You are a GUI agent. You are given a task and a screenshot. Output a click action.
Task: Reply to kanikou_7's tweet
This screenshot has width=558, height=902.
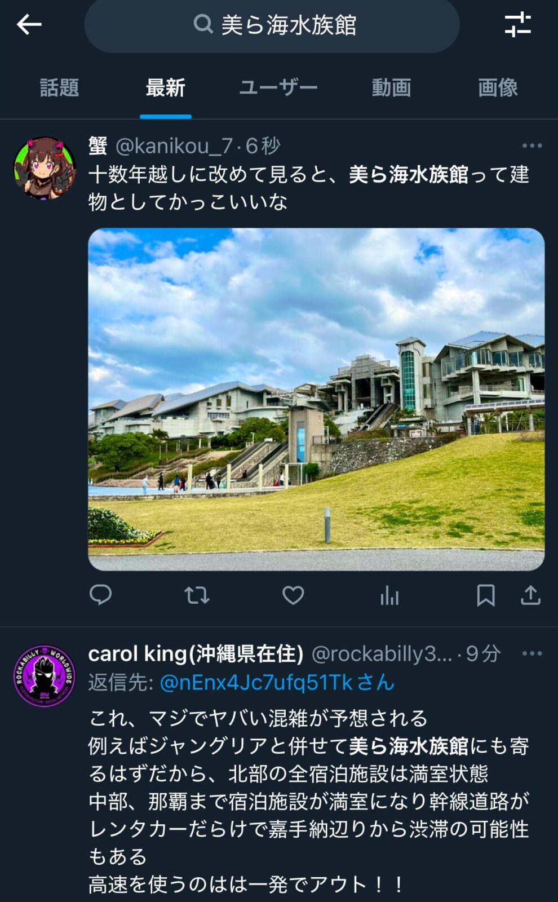(x=101, y=595)
